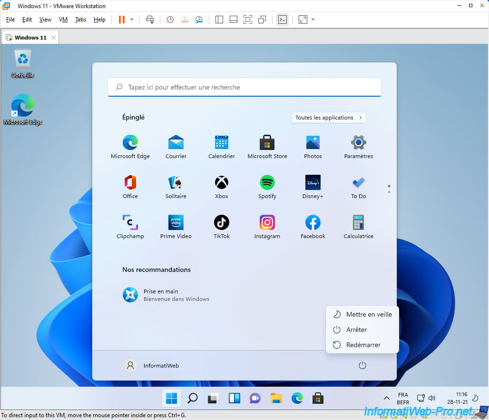The height and width of the screenshot is (420, 489).
Task: Toggle the thumbnail bar view
Action: [x=233, y=20]
